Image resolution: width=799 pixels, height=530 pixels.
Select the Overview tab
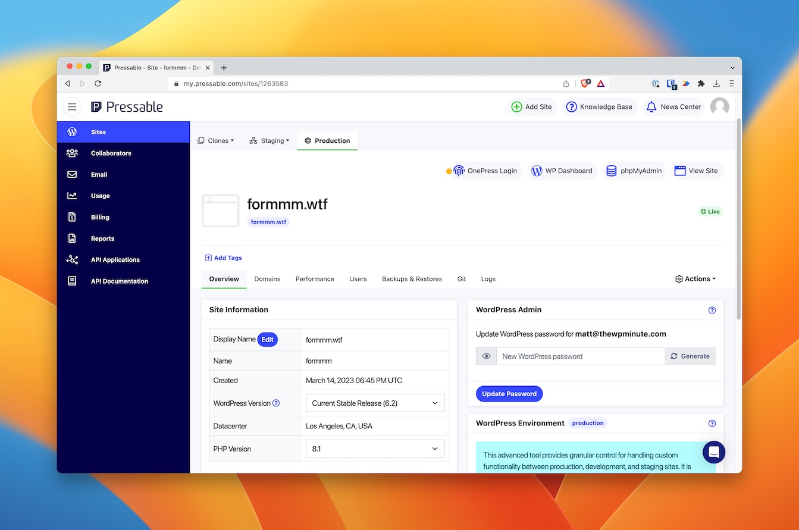224,279
